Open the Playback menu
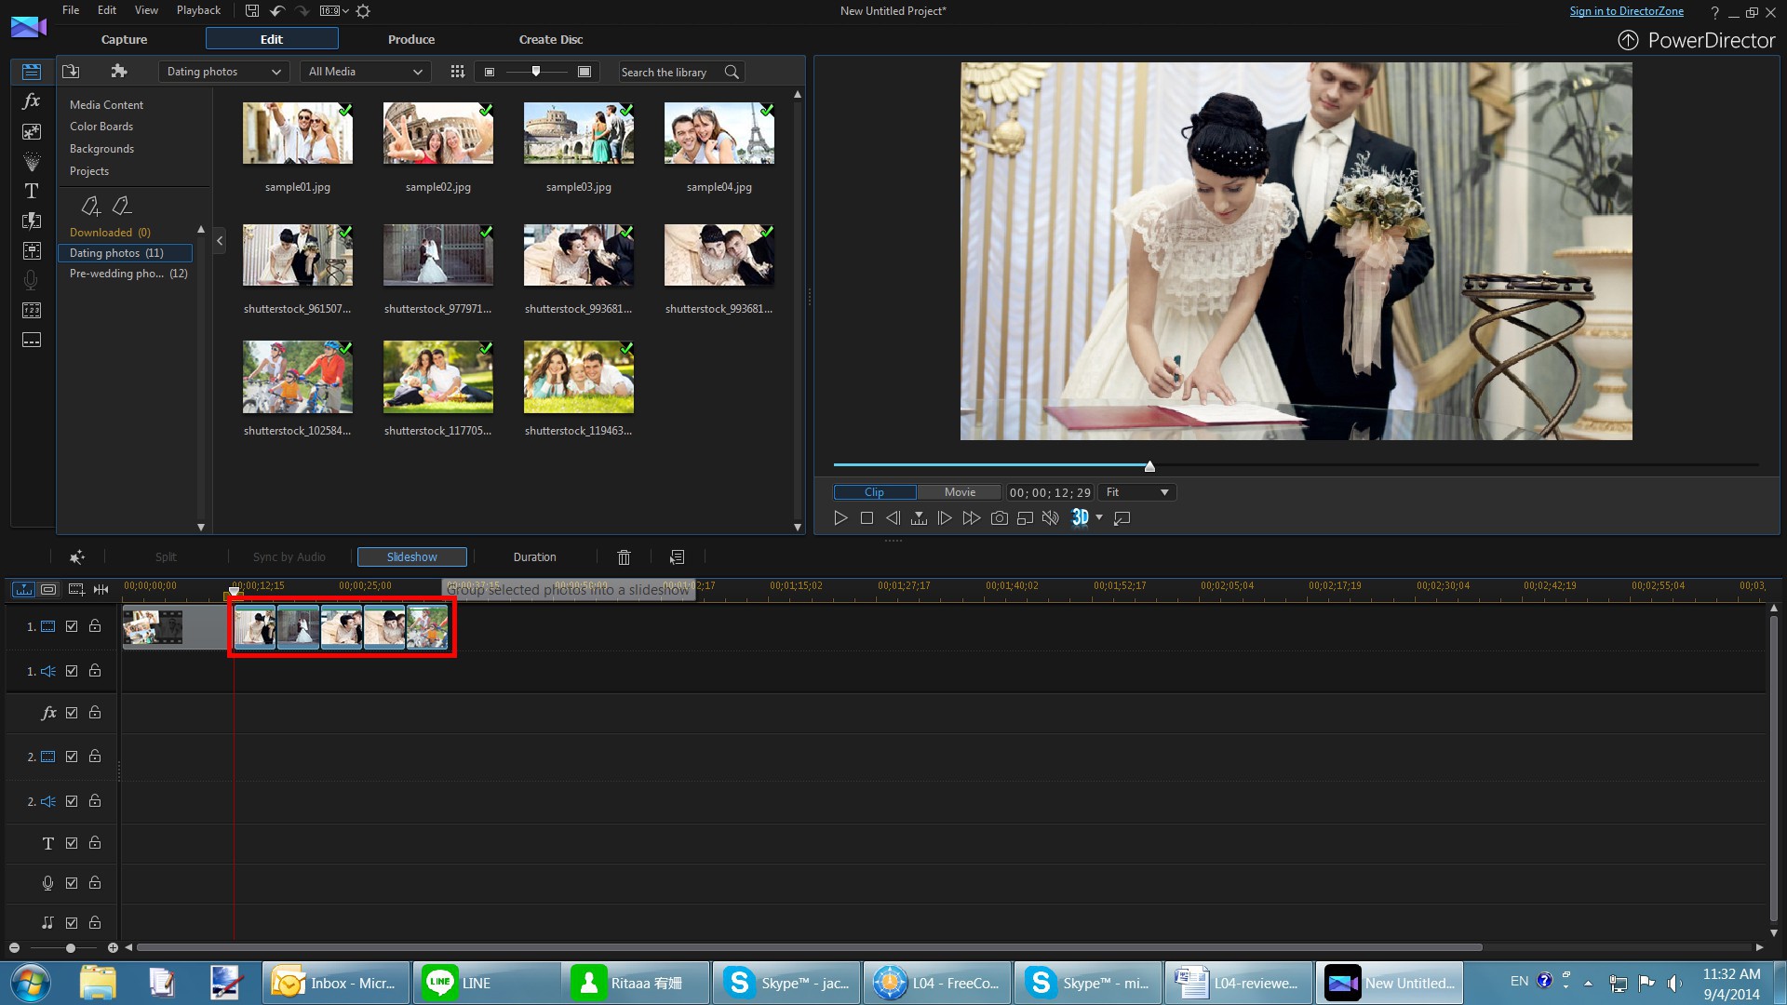This screenshot has width=1787, height=1005. [198, 10]
